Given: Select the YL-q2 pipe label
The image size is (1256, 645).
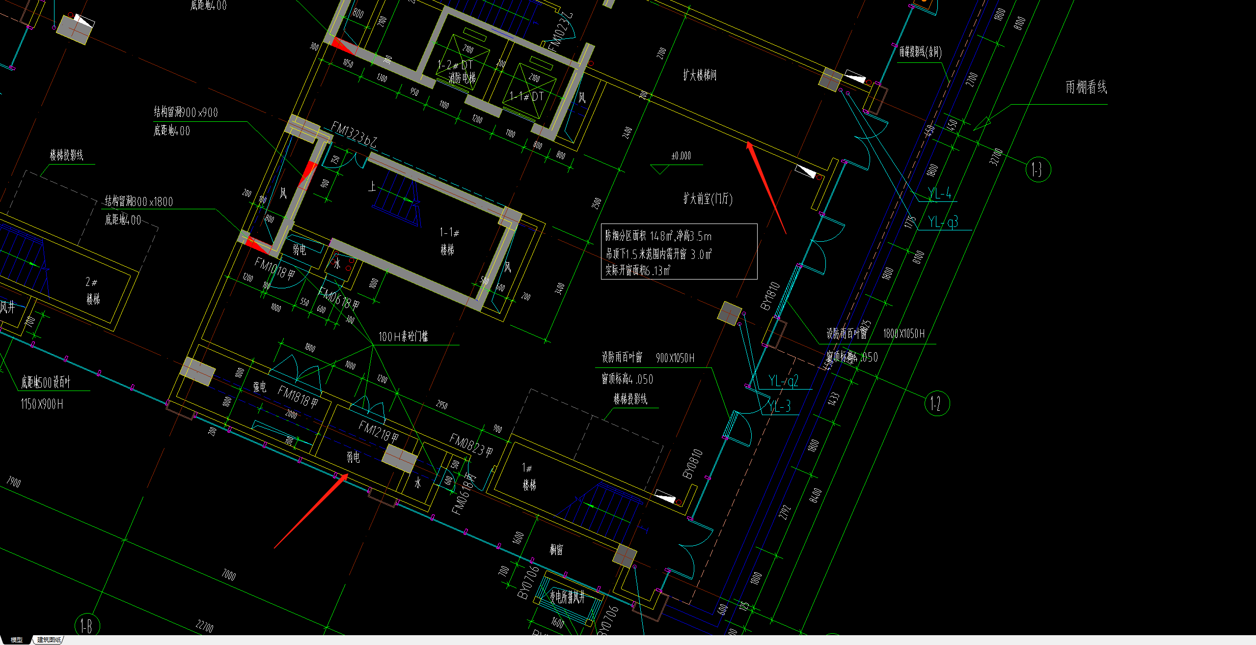Looking at the screenshot, I should pyautogui.click(x=784, y=381).
